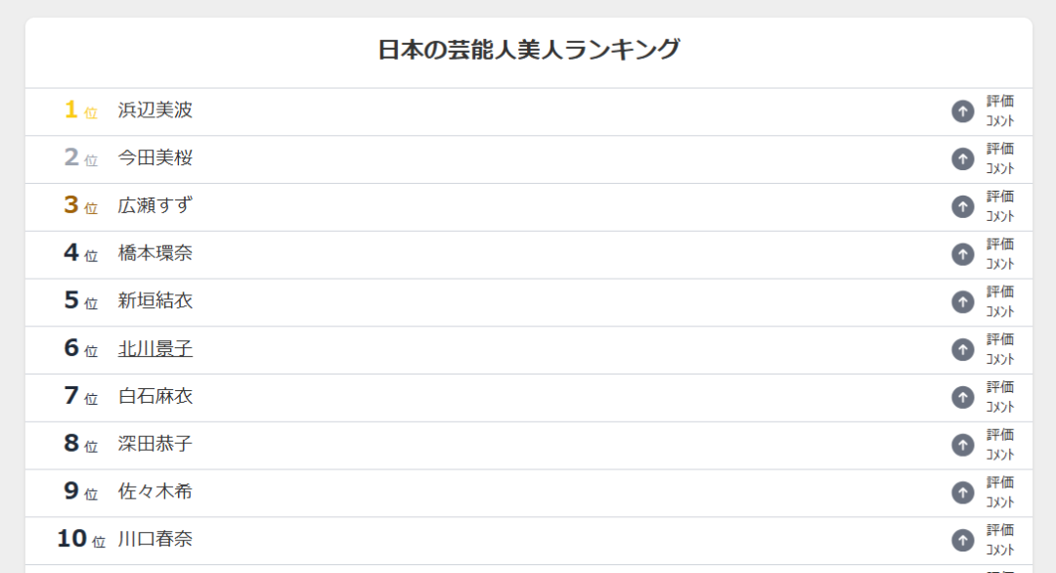The height and width of the screenshot is (573, 1056).
Task: Click the upvote icon for 新垣結衣
Action: (x=963, y=302)
